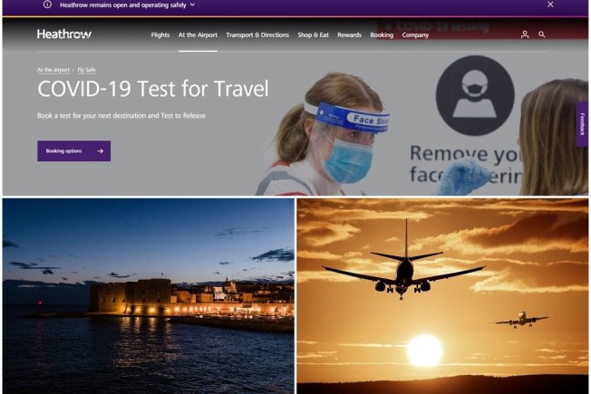This screenshot has height=394, width=591.
Task: Follow the At the airport breadcrumb link
Action: [x=53, y=70]
